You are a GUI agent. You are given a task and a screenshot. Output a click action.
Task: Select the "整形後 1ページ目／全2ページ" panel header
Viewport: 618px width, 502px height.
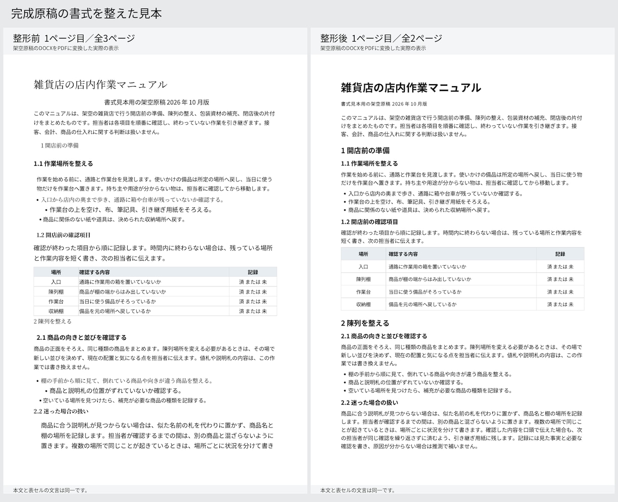click(x=381, y=38)
